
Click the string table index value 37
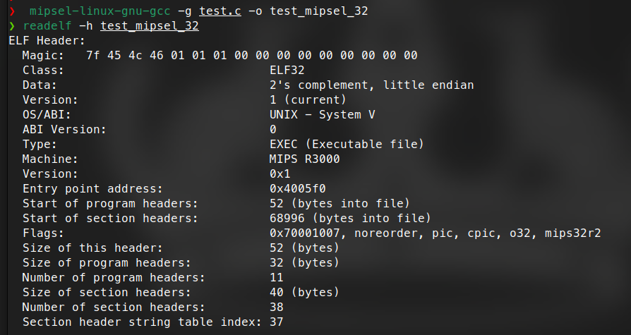(x=276, y=322)
